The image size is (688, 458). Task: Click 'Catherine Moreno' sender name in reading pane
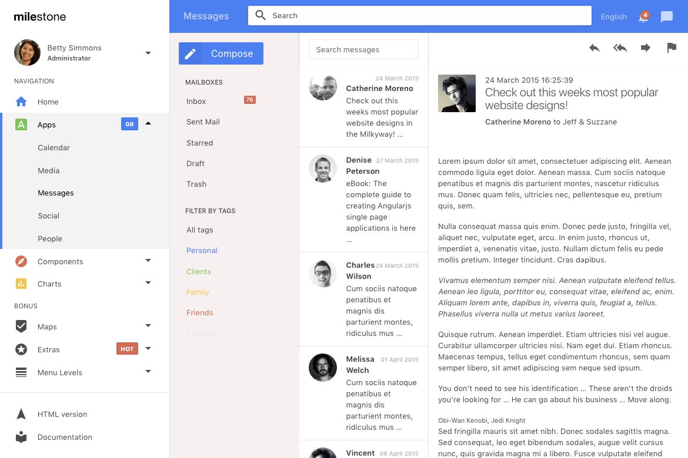517,122
